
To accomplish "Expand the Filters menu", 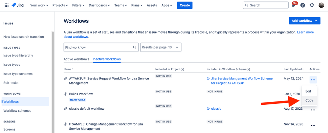I will click(78, 5).
